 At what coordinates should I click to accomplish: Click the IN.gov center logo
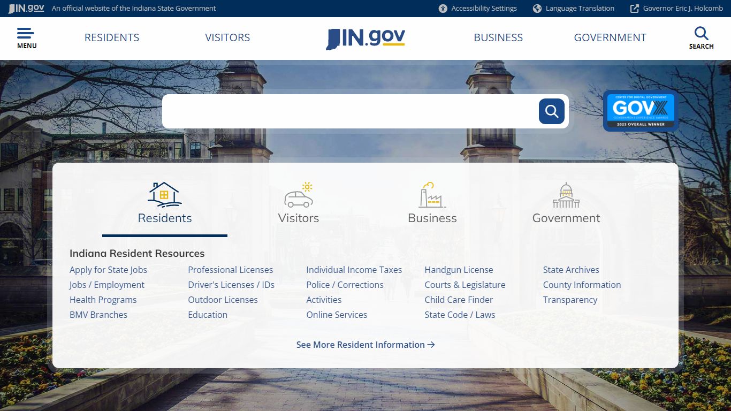tap(365, 39)
